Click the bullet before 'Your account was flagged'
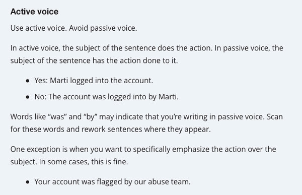This screenshot has width=302, height=195. click(x=28, y=182)
